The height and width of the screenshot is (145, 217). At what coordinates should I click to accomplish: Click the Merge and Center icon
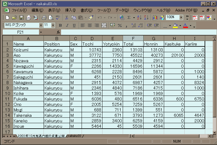(104, 25)
